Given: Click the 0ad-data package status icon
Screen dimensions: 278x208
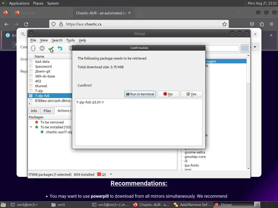Looking at the screenshot, I should 31,61.
